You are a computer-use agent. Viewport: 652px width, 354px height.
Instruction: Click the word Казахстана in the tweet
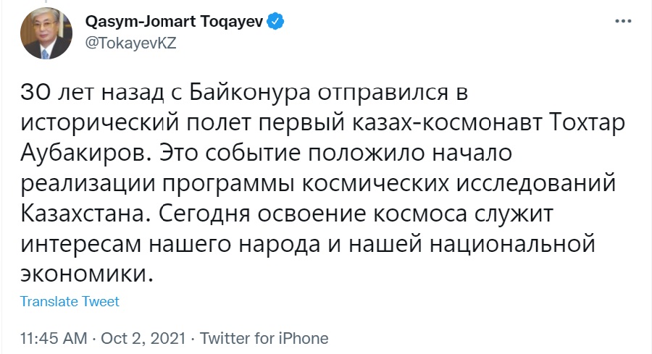coord(85,214)
